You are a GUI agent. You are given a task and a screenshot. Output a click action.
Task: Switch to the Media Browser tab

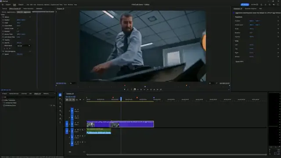pos(14,93)
